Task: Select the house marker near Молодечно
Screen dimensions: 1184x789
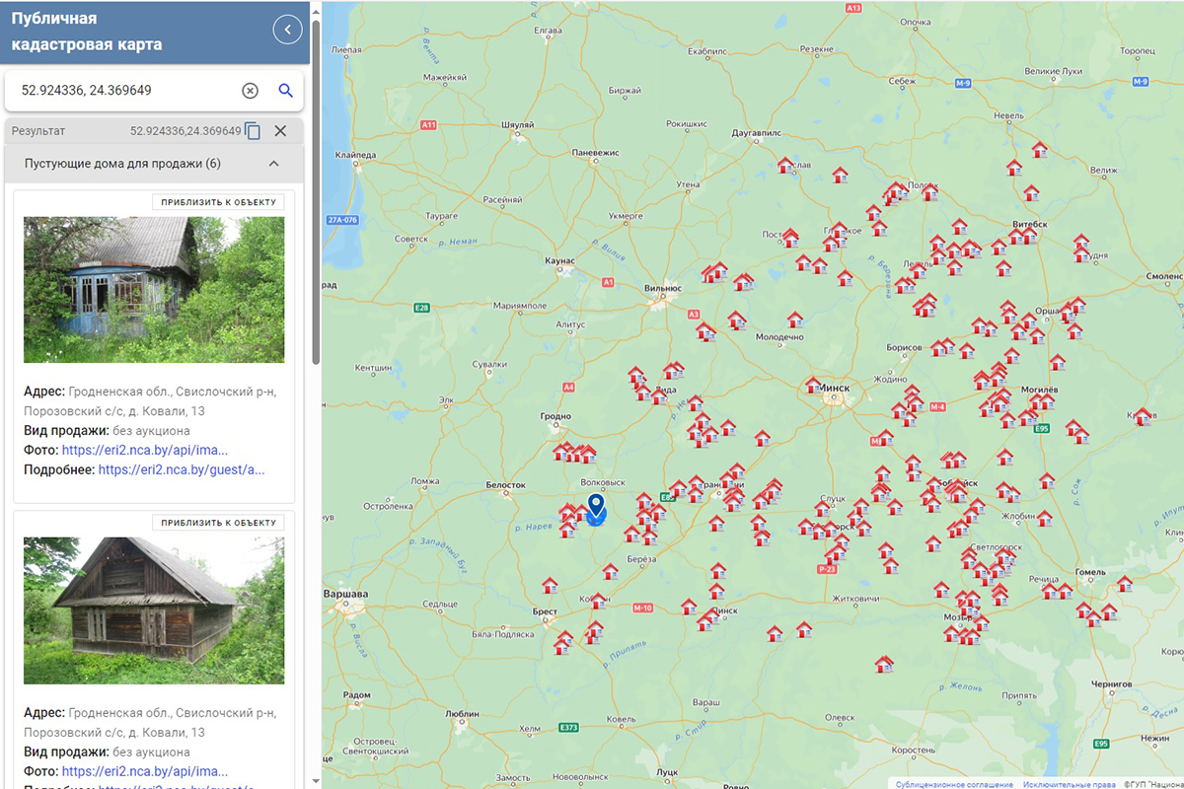Action: [x=794, y=321]
